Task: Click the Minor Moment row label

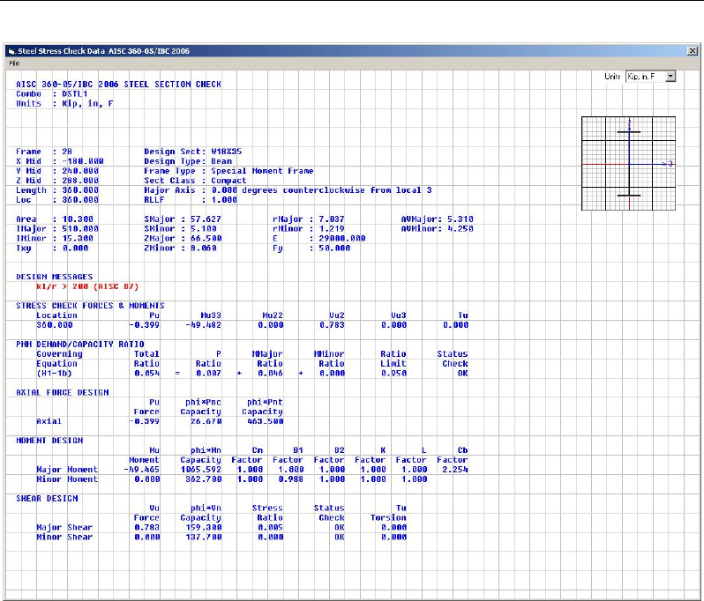Action: point(66,479)
